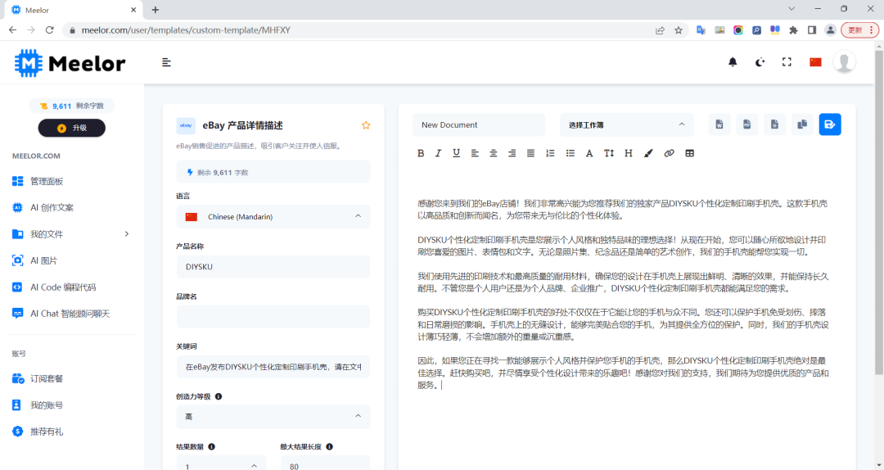Open the Chinese (Mandarin) language dropdown
Viewport: 884px width, 470px height.
pos(273,217)
